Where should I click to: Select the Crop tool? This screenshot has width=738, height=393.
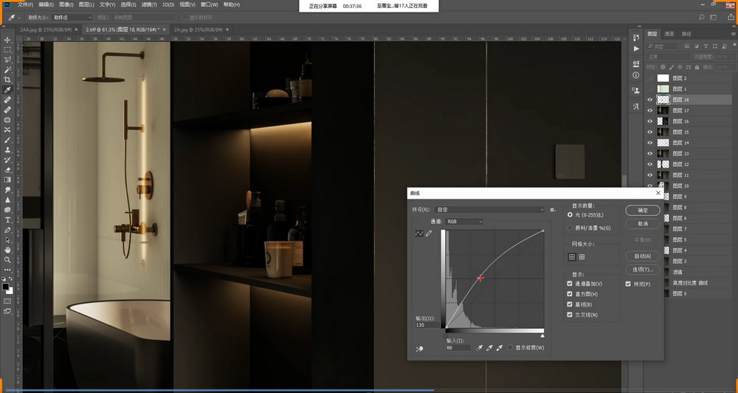coord(7,80)
